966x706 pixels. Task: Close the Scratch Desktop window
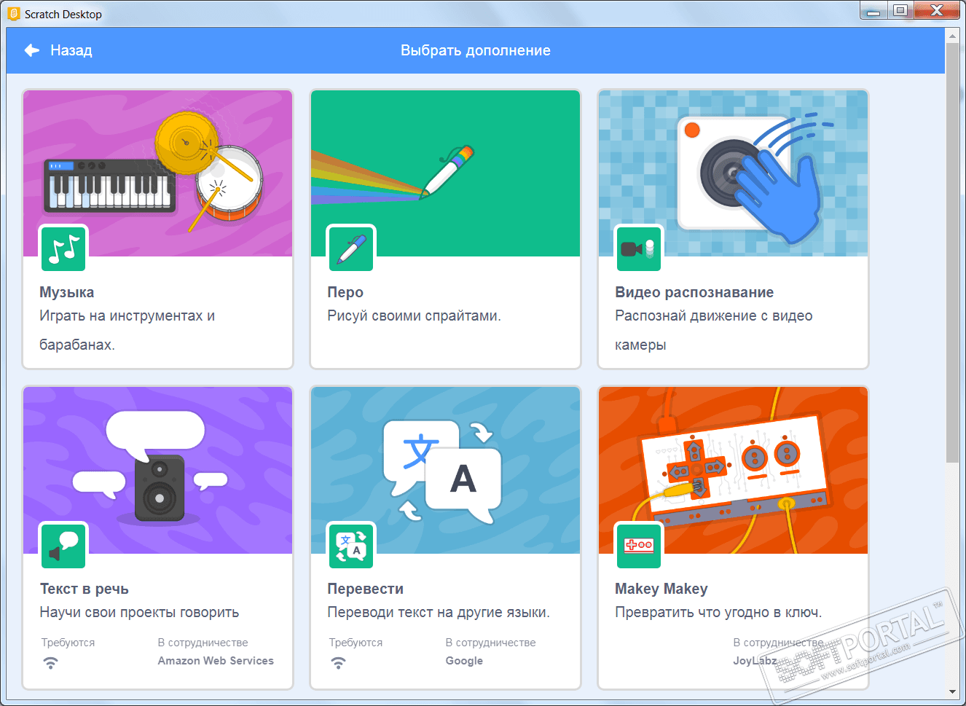pyautogui.click(x=937, y=11)
